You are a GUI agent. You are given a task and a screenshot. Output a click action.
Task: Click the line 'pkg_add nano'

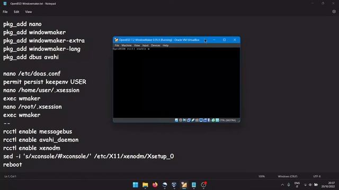pyautogui.click(x=22, y=24)
